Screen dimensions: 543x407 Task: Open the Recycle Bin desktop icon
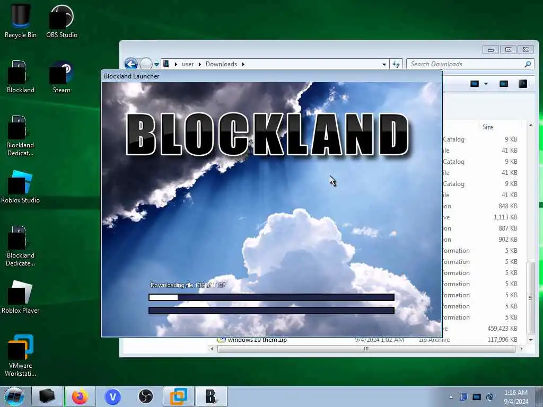pos(21,21)
